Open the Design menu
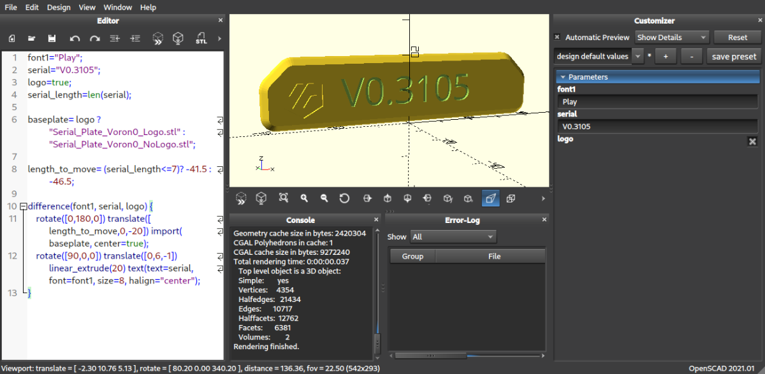Screen dimensions: 765x374 click(x=59, y=7)
